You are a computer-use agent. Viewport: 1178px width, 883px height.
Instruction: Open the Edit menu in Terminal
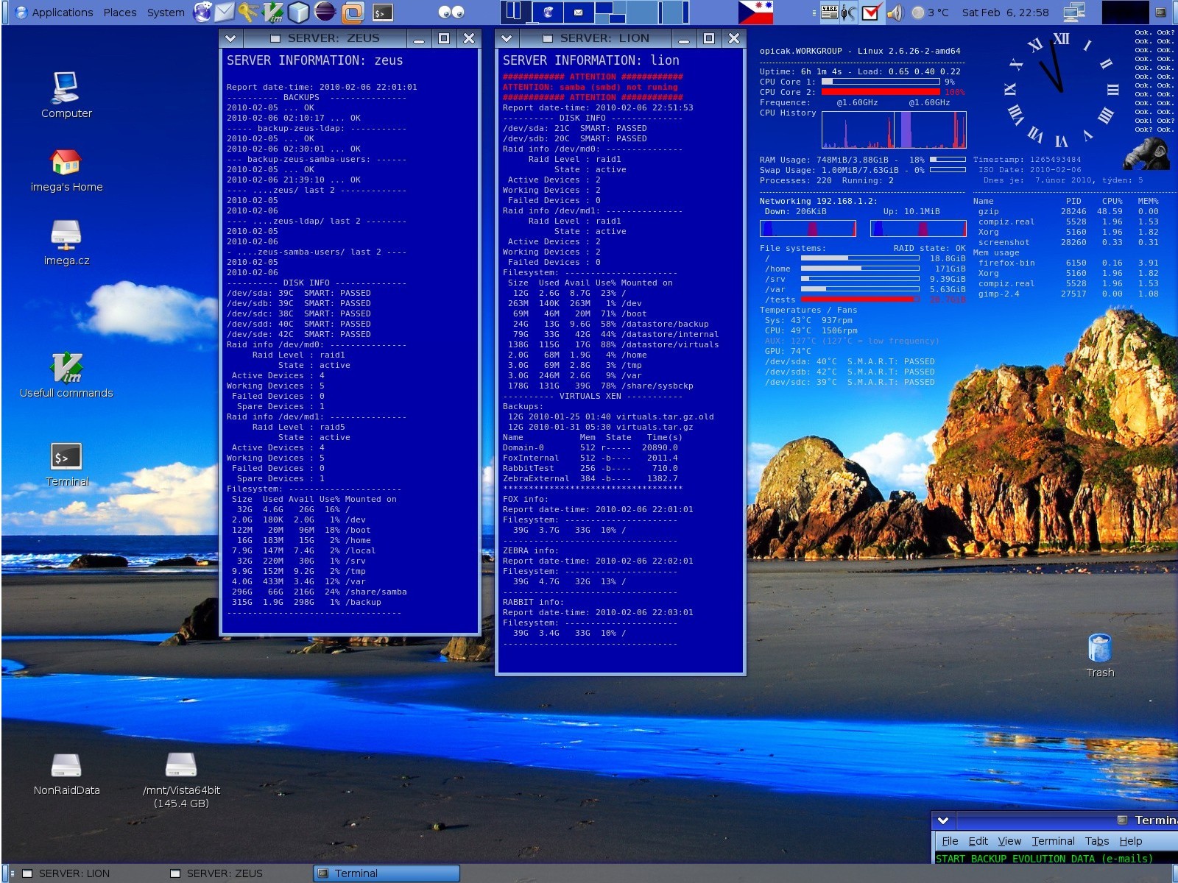978,841
